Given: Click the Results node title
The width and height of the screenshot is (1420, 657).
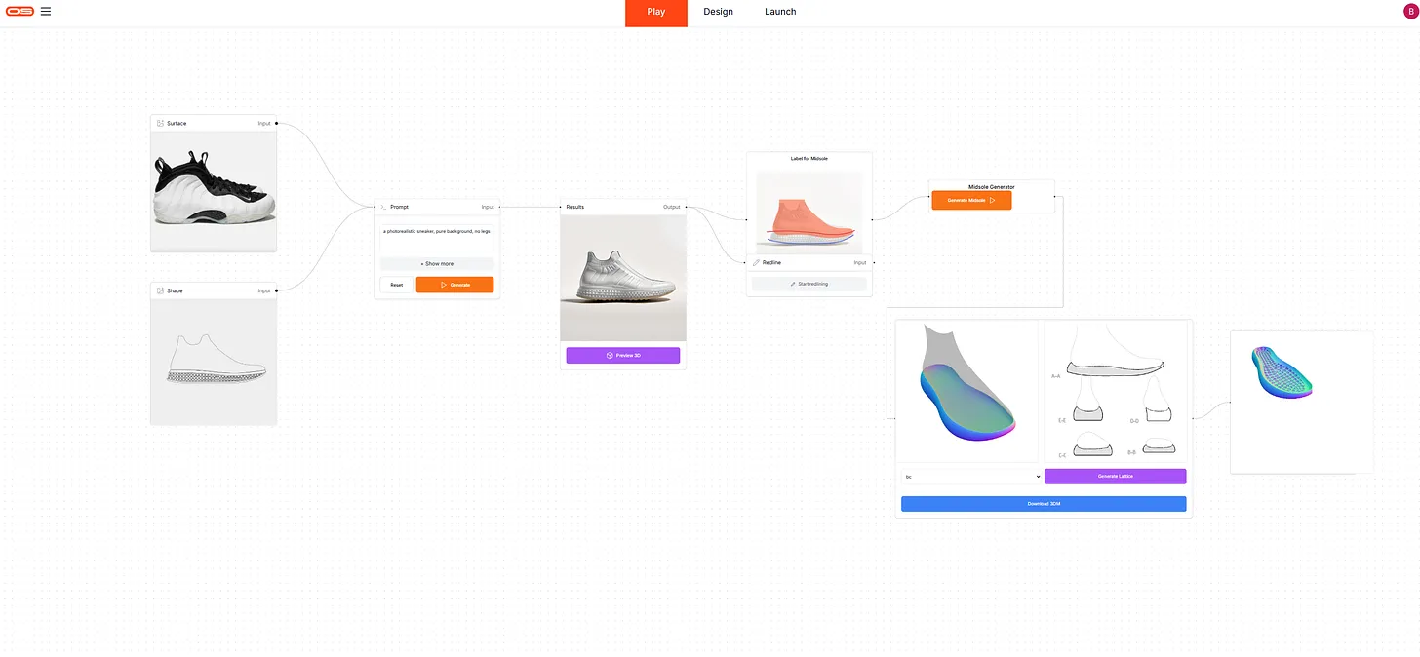Looking at the screenshot, I should tap(575, 208).
